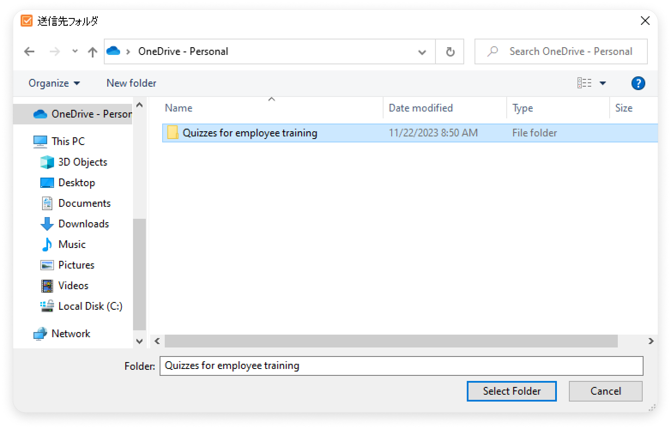Open the Help question mark icon
The height and width of the screenshot is (429, 671).
tap(638, 83)
